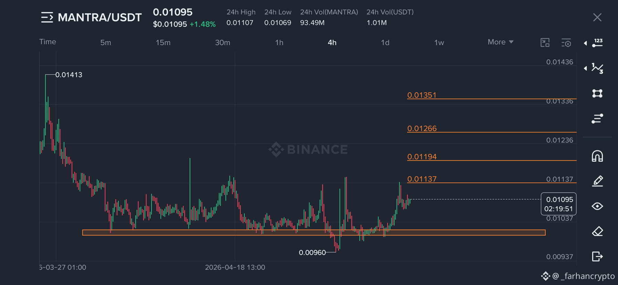The height and width of the screenshot is (285, 618).
Task: Click the large last price 0.01095 in header
Action: (173, 12)
